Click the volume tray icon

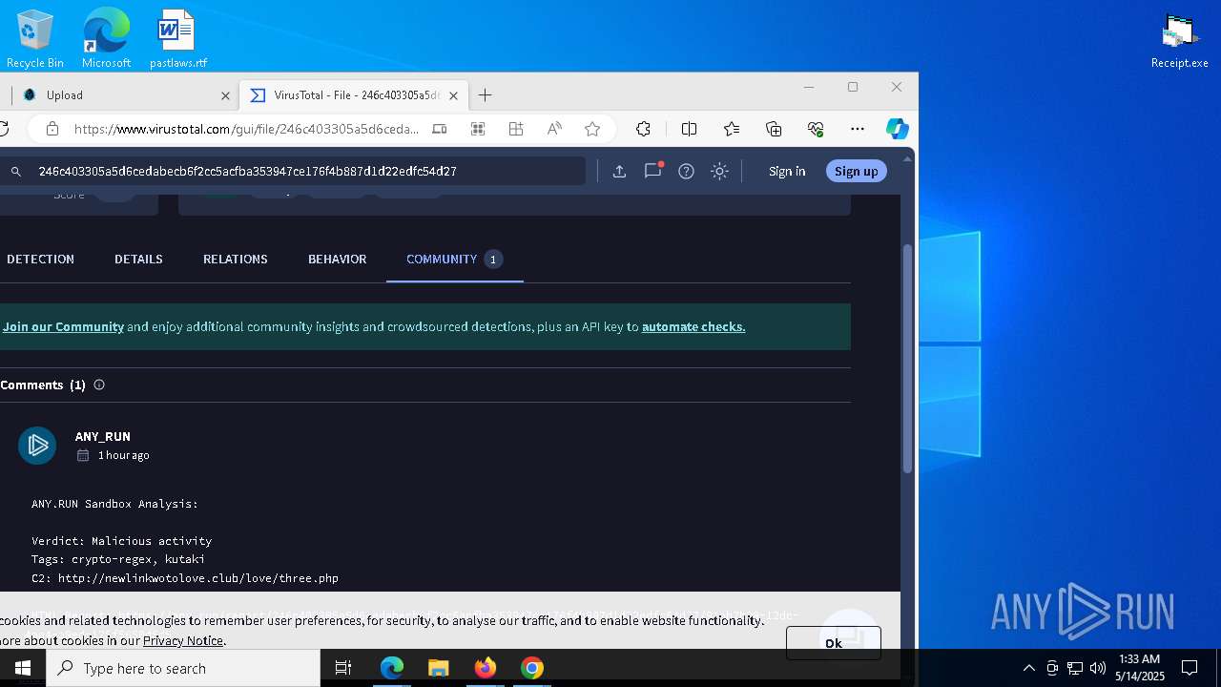[x=1098, y=668]
